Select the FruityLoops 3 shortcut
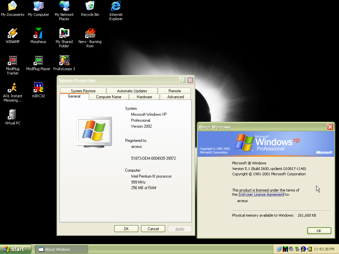Viewport: 339px width, 254px height. tap(64, 63)
